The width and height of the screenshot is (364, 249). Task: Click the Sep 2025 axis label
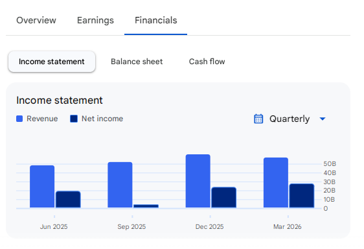pyautogui.click(x=131, y=227)
